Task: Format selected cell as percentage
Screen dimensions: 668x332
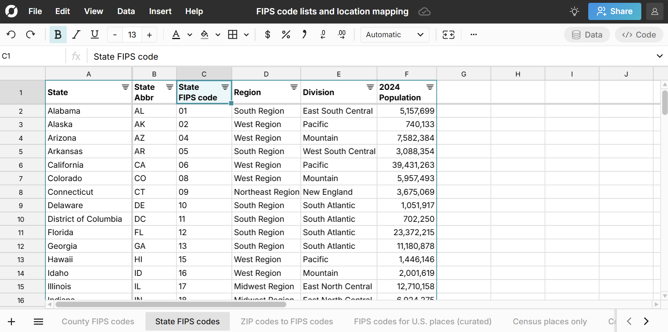Action: (286, 34)
